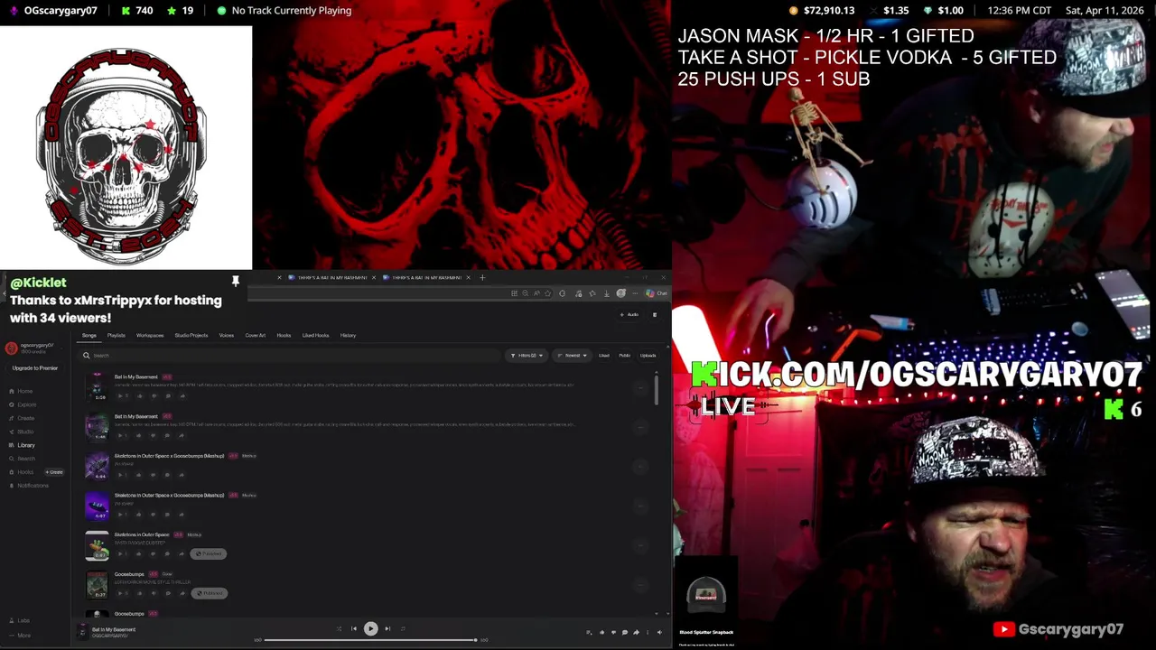Open more options for the 2:27 Goosebumps
Screen dimensions: 1156x650
coord(640,585)
